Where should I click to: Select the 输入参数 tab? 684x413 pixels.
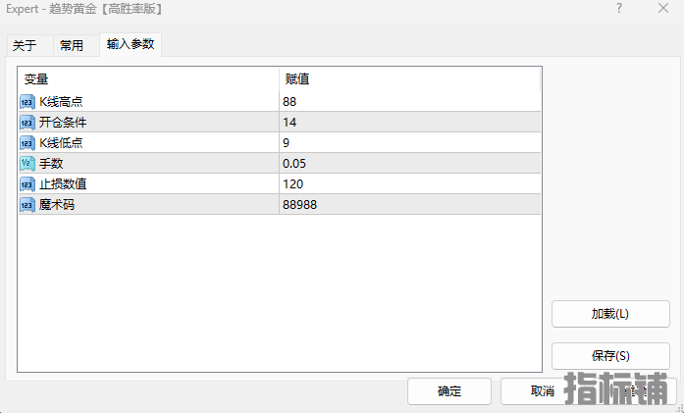click(x=131, y=44)
